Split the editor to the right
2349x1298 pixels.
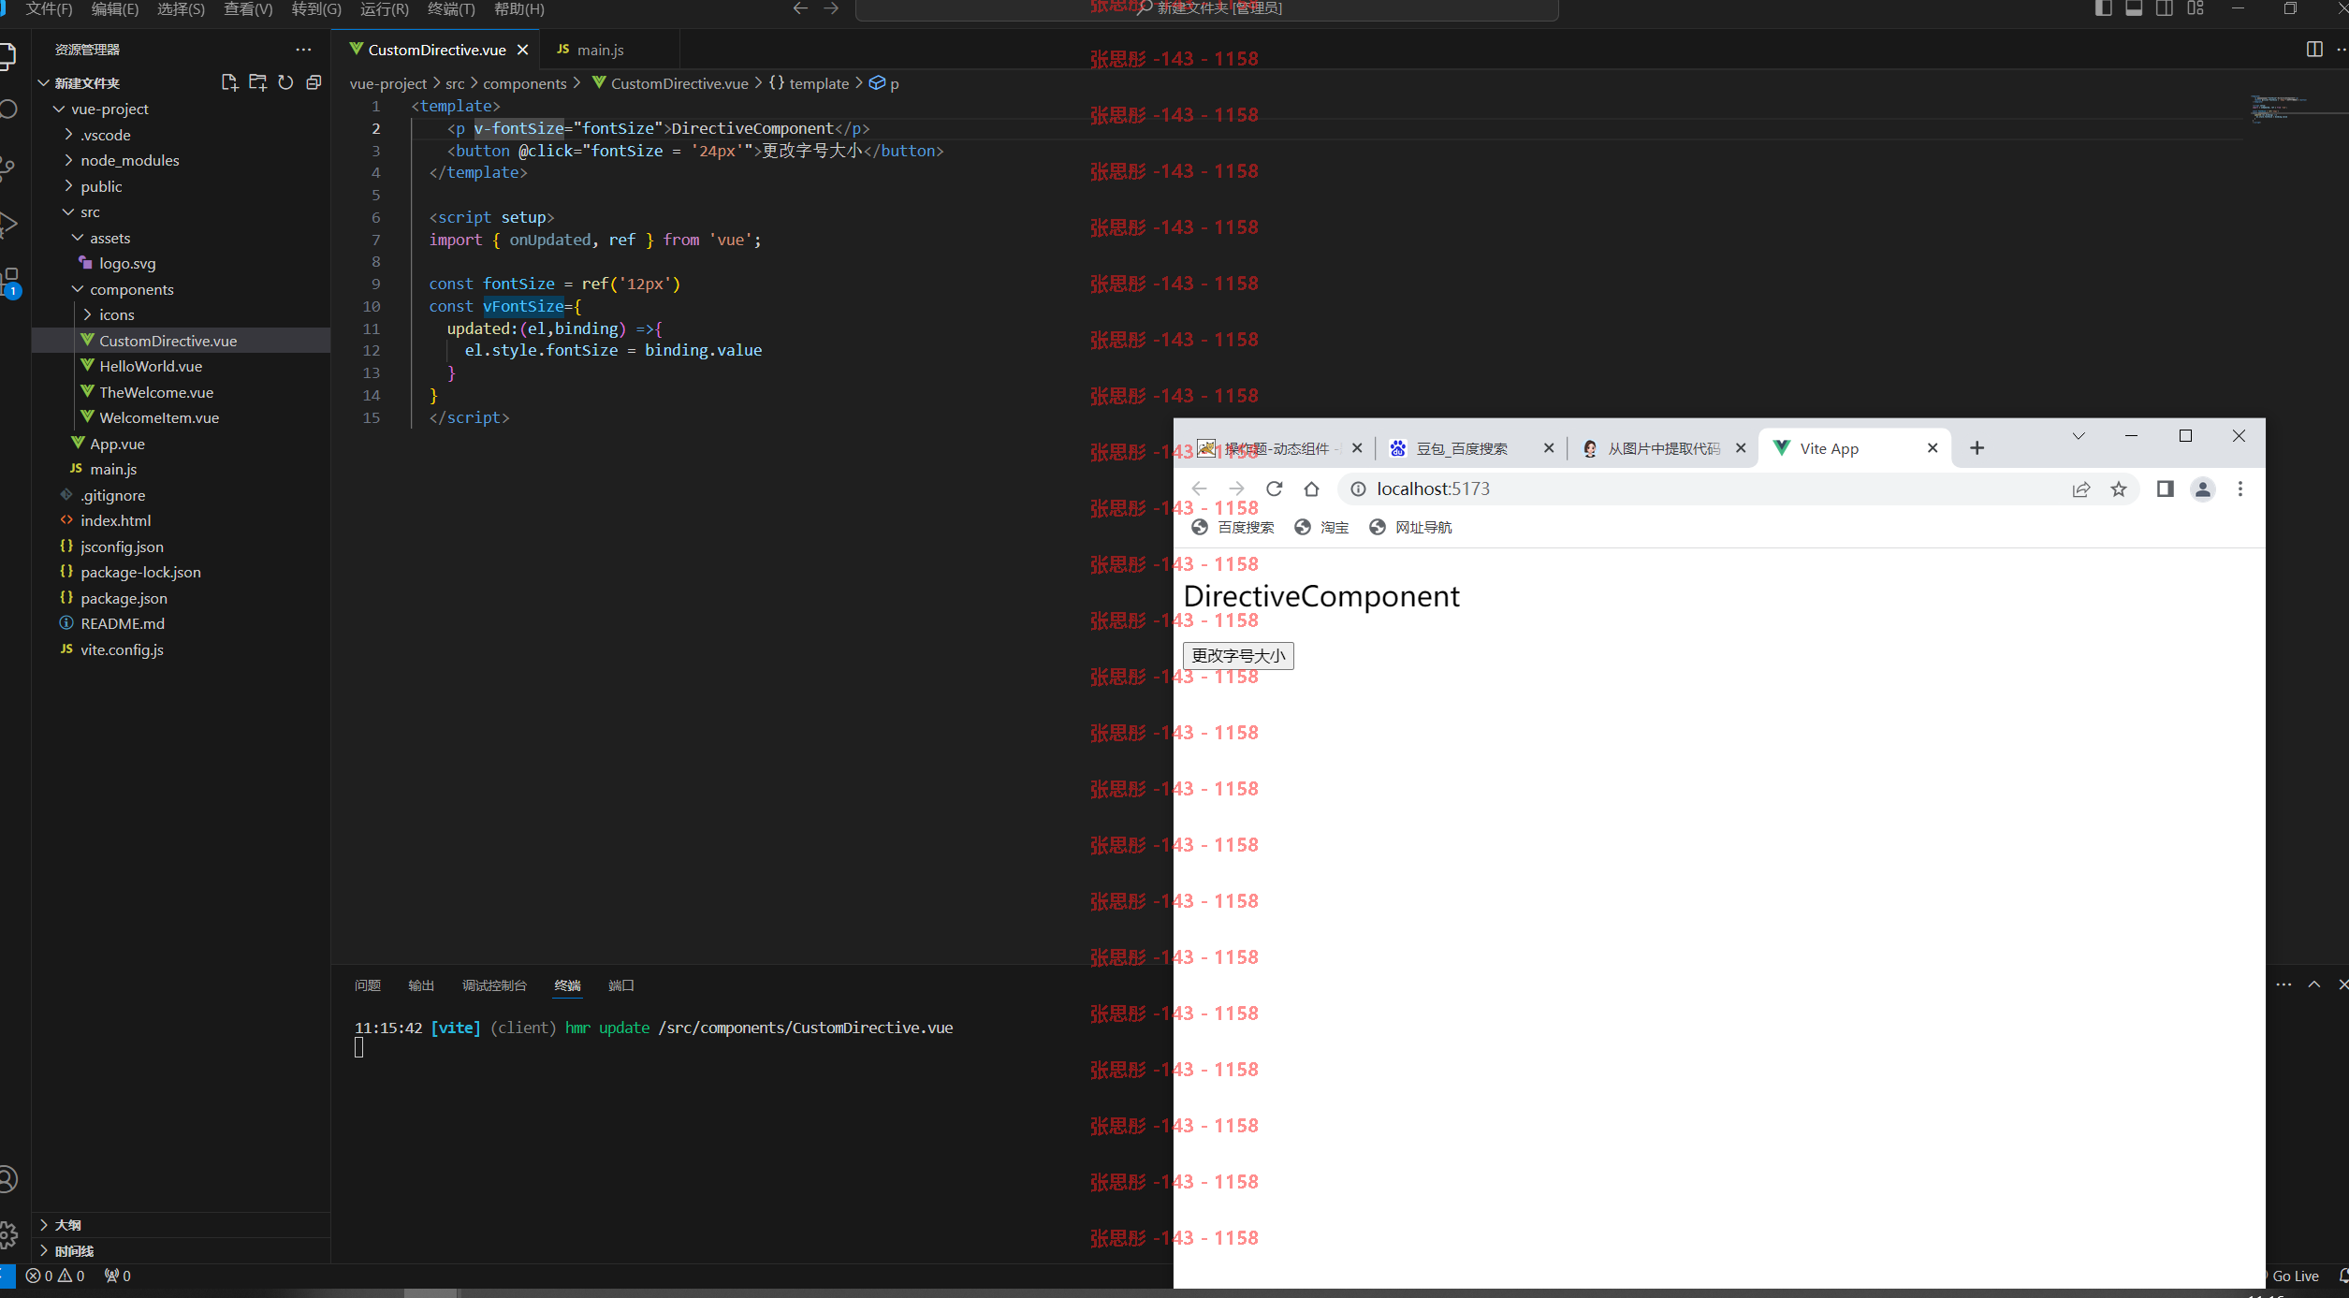click(2314, 50)
